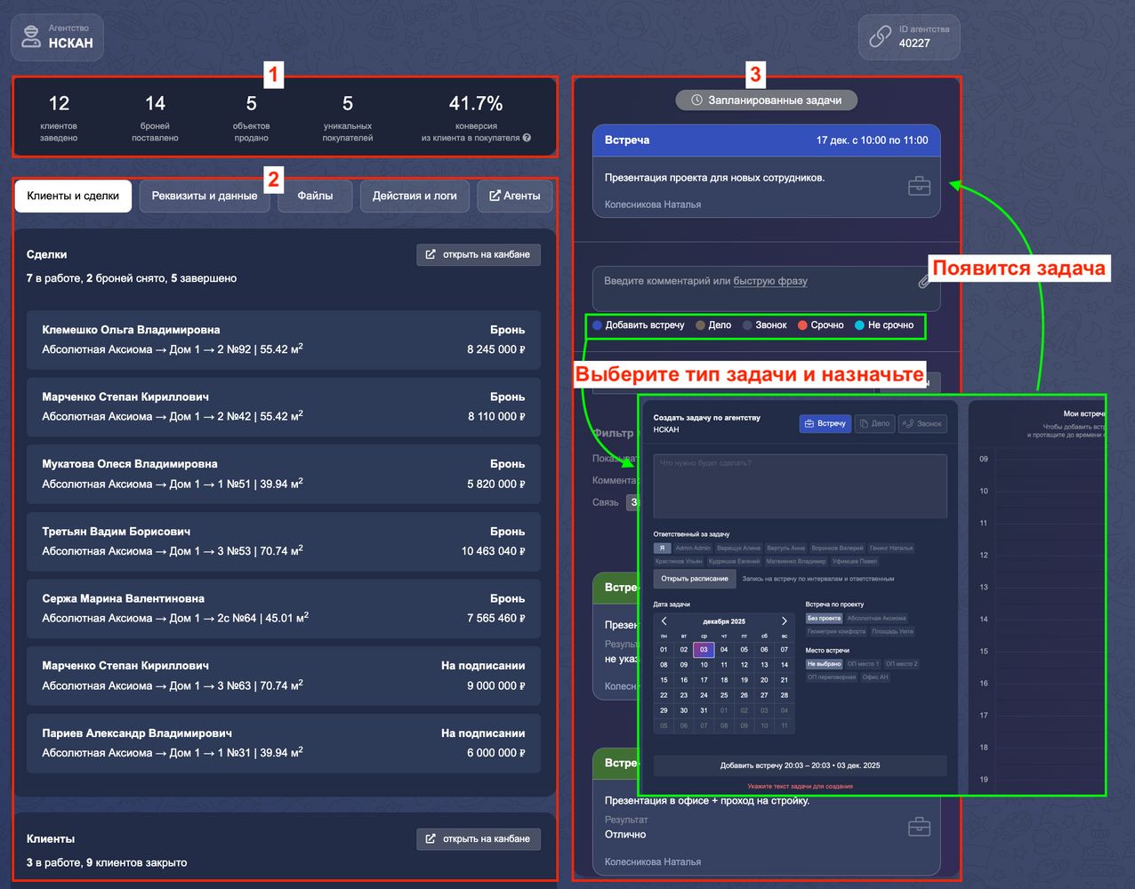Open deals on kanban in Сделки section
The height and width of the screenshot is (889, 1135).
click(479, 255)
